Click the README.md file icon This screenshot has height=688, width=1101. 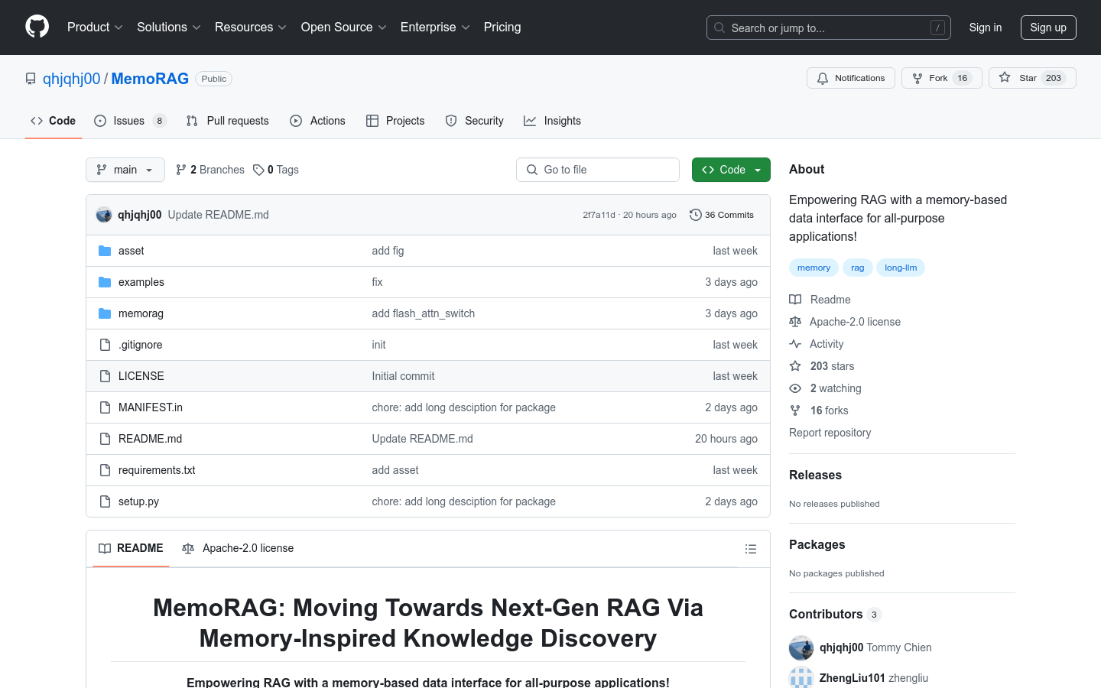coord(105,439)
